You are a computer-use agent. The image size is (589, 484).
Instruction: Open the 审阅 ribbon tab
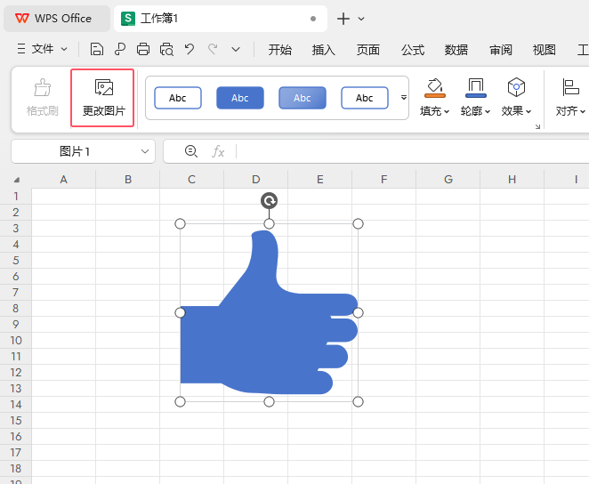point(501,50)
